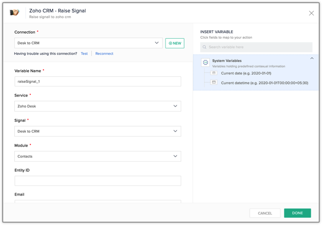Click the Current datetime calendar icon
The image size is (322, 225).
tap(214, 82)
